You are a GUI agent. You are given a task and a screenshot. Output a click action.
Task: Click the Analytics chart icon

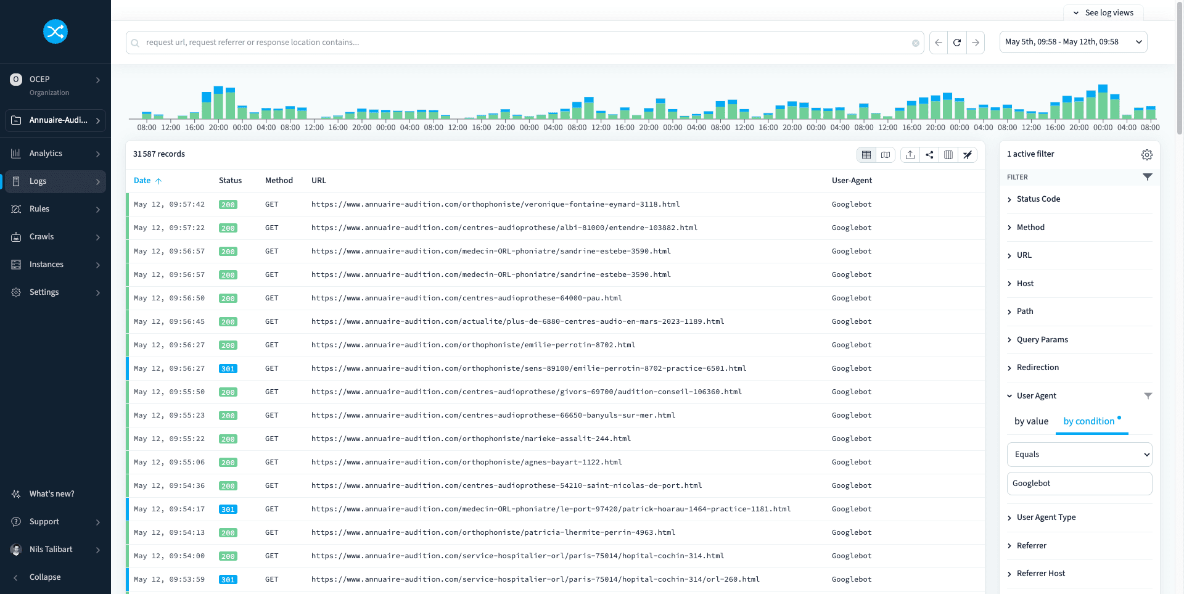coord(16,154)
